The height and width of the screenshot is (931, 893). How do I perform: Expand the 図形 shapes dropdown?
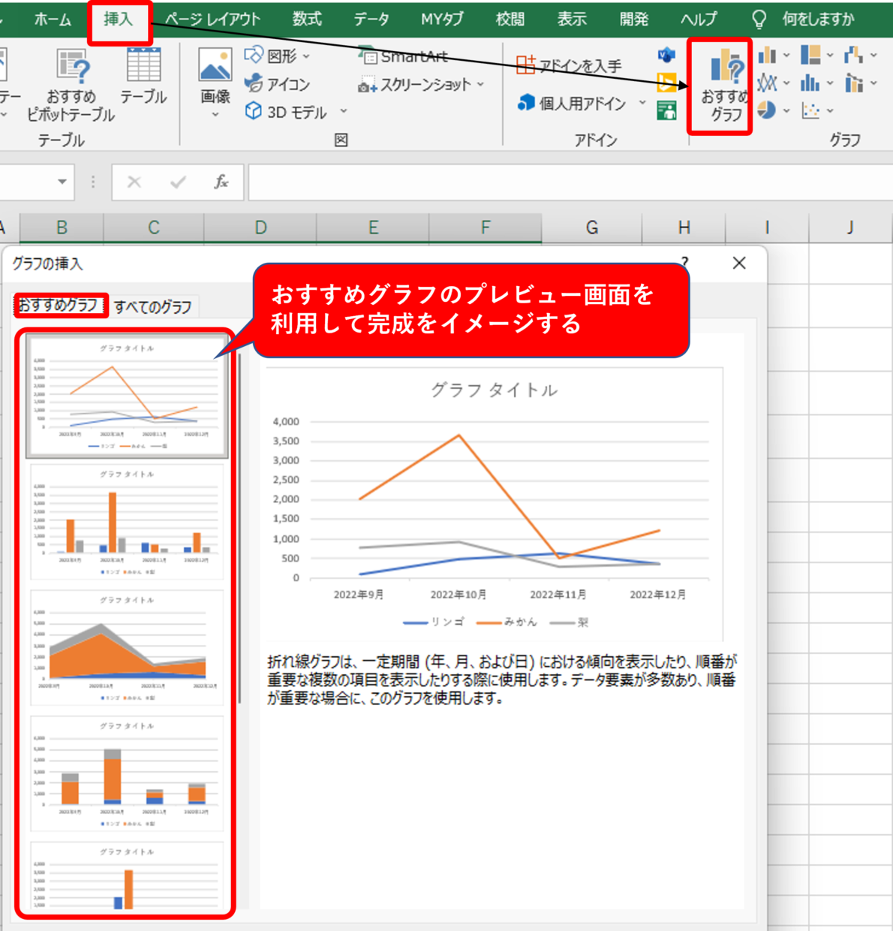click(x=306, y=56)
